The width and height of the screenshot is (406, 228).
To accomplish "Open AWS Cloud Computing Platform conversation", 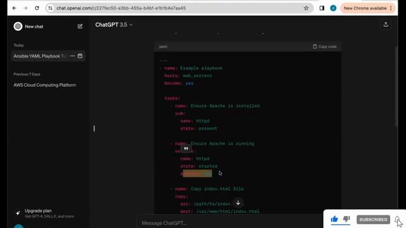I will [x=45, y=85].
